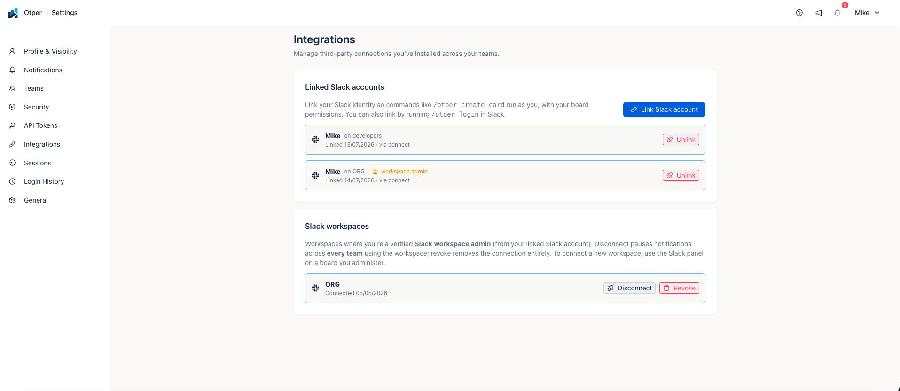Open the help question-mark icon
The image size is (900, 391).
[x=799, y=13]
